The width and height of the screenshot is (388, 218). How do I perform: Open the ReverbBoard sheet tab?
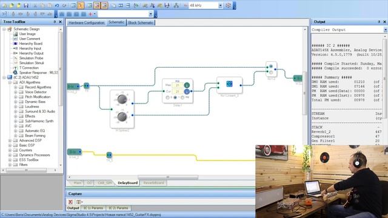(153, 183)
